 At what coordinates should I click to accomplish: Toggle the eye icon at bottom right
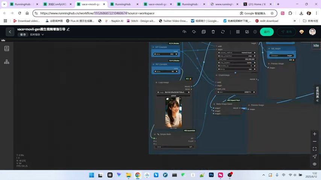pyautogui.click(x=315, y=164)
